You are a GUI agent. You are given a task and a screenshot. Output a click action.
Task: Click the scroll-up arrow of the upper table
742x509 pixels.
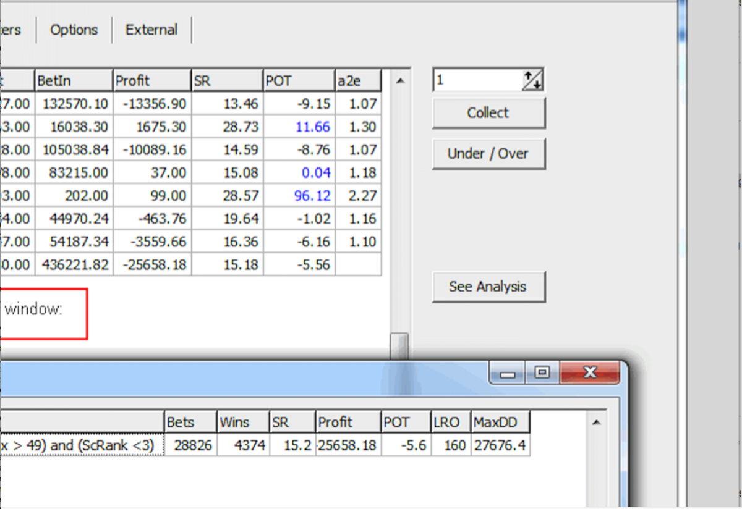point(400,81)
